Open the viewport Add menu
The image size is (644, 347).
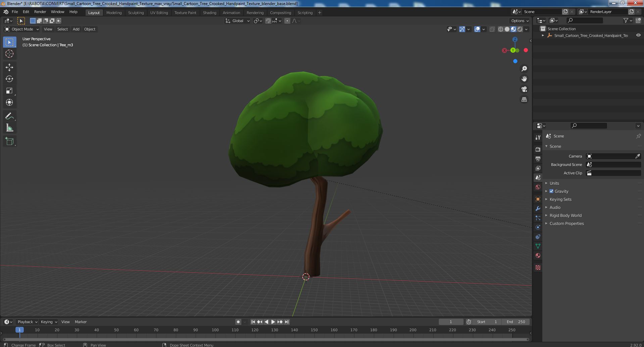pyautogui.click(x=76, y=29)
